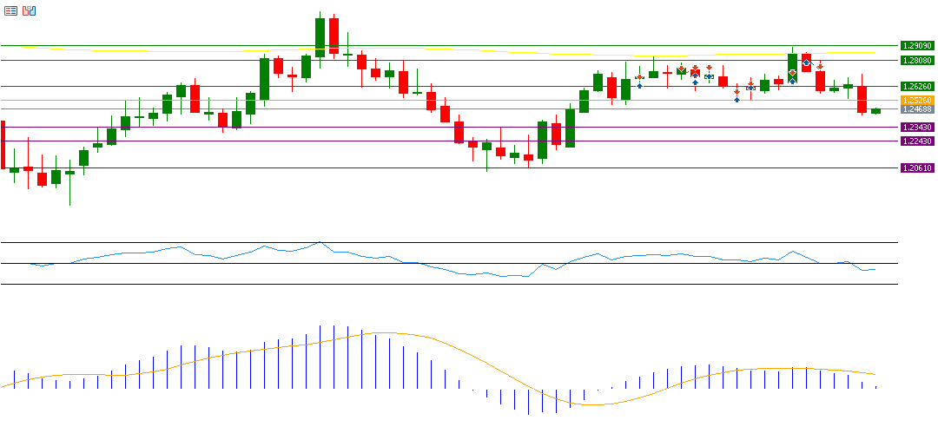The image size is (938, 440).
Task: Open the red-blue Depth of Market list icon
Action: (x=10, y=10)
